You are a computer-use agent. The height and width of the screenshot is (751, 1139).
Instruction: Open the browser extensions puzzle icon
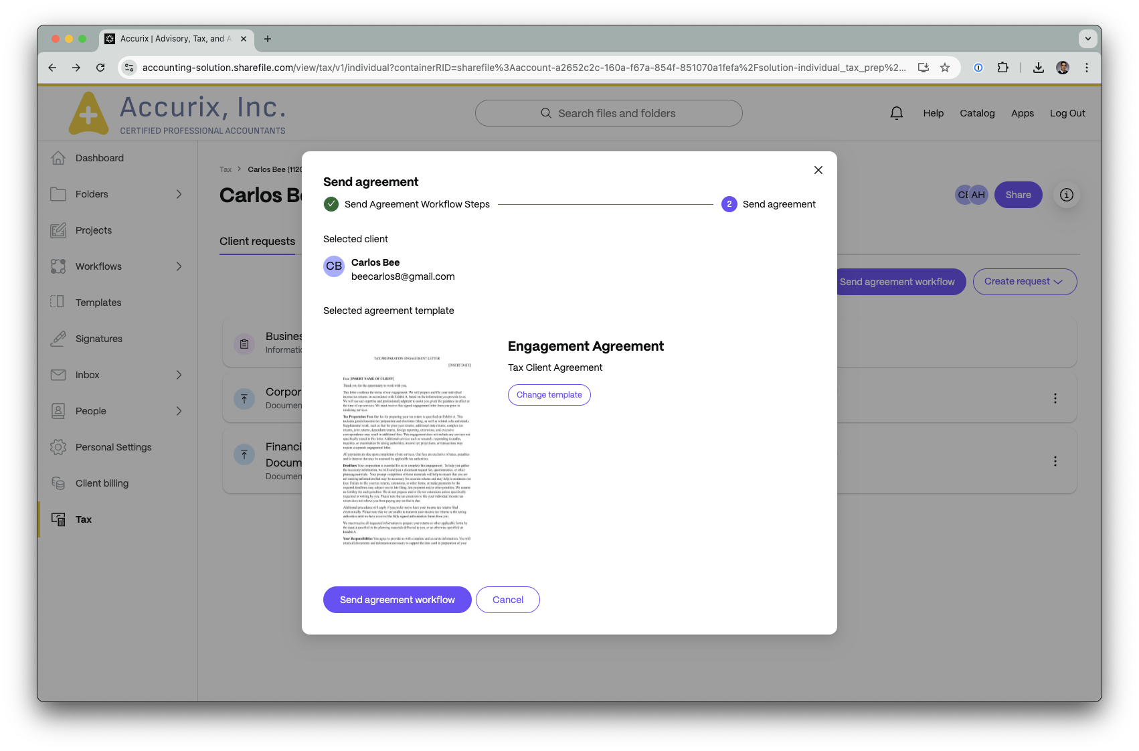pyautogui.click(x=1002, y=68)
